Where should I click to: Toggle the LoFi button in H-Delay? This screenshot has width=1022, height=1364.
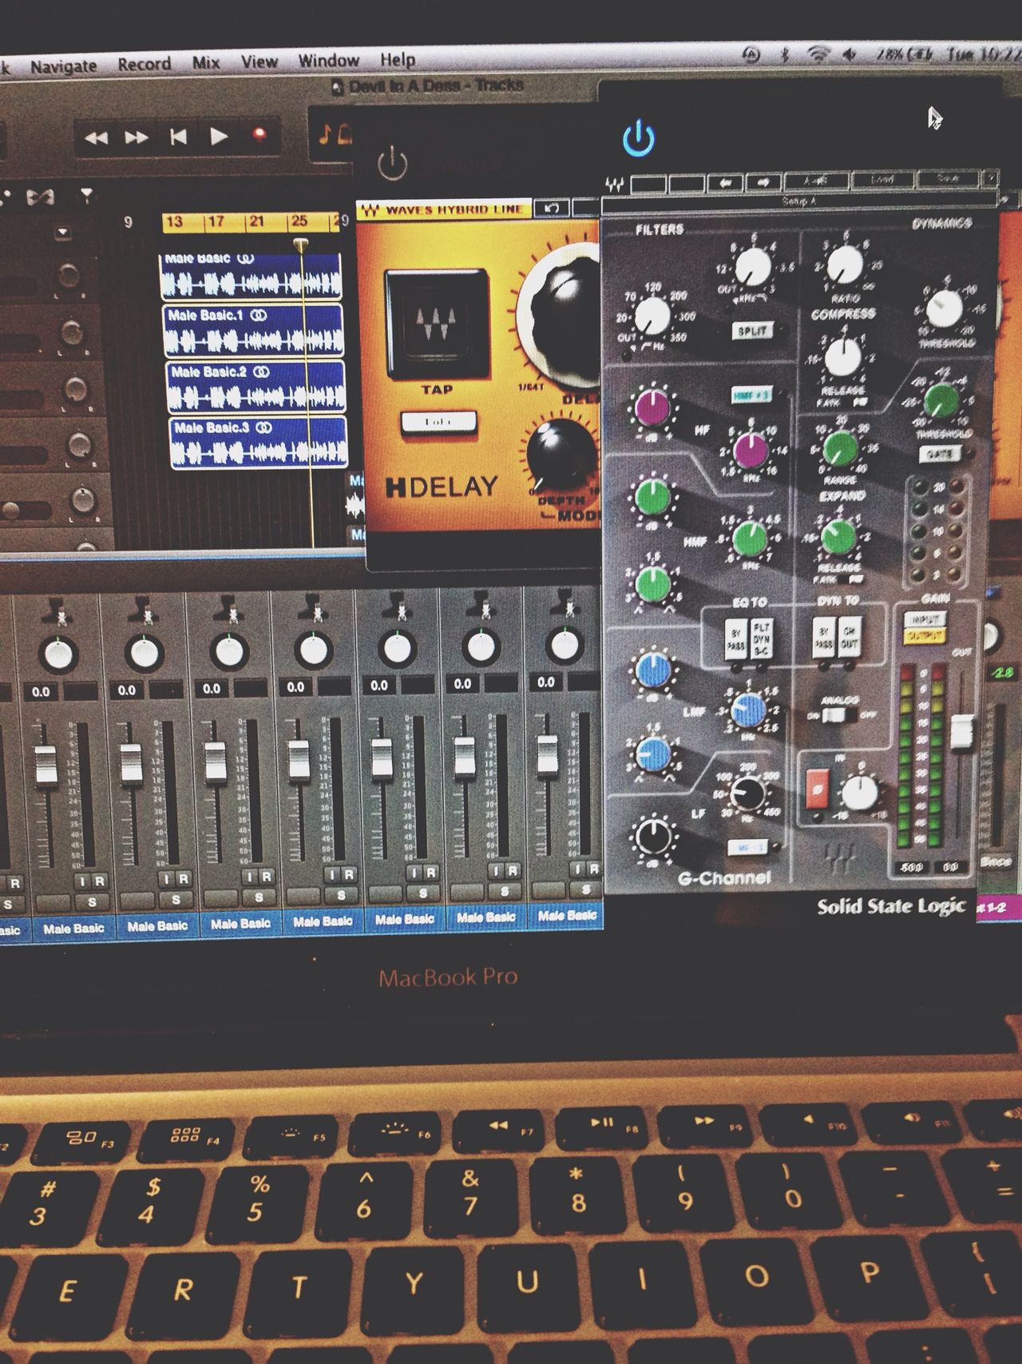[x=438, y=421]
